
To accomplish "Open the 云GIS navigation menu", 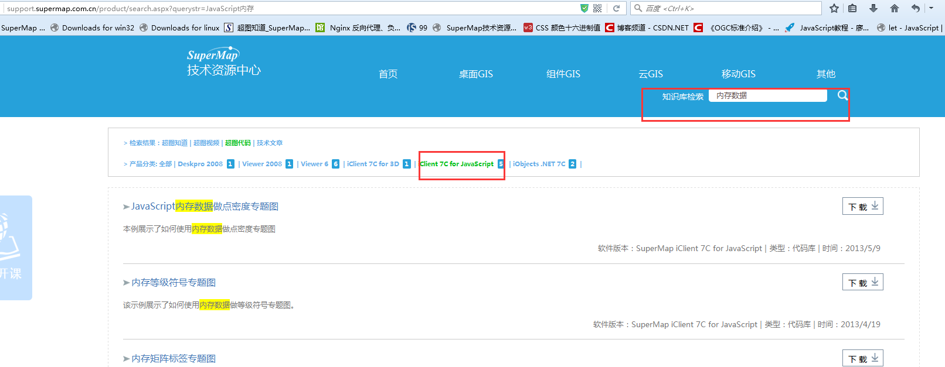I will click(651, 74).
